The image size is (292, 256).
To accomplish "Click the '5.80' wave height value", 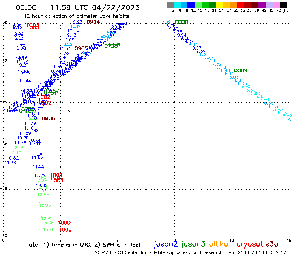I will (264, 100).
